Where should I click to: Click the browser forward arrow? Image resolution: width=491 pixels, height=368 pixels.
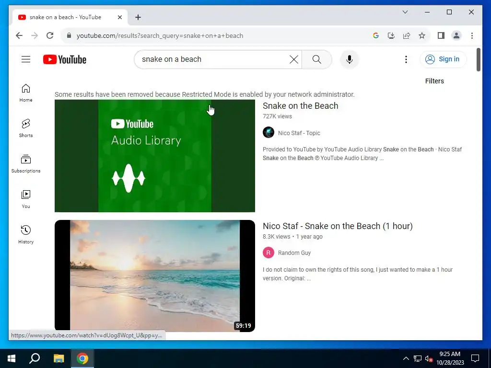click(x=35, y=35)
